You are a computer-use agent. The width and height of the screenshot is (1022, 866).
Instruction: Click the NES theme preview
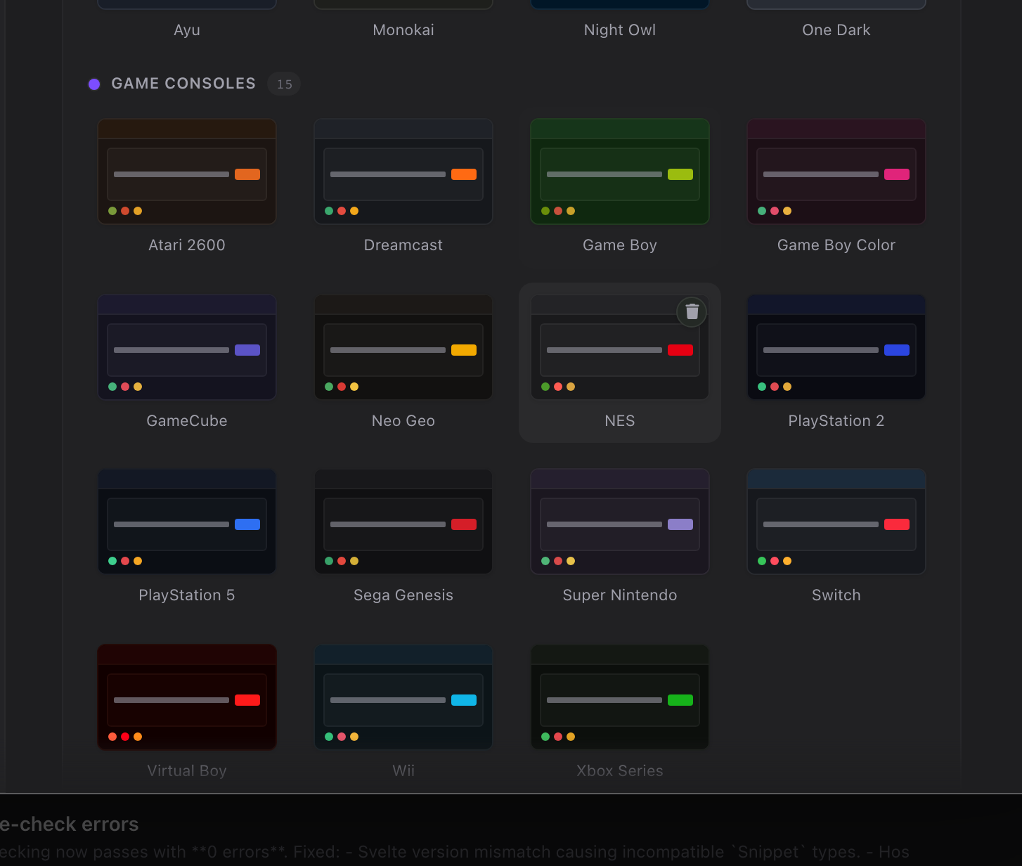(x=620, y=347)
